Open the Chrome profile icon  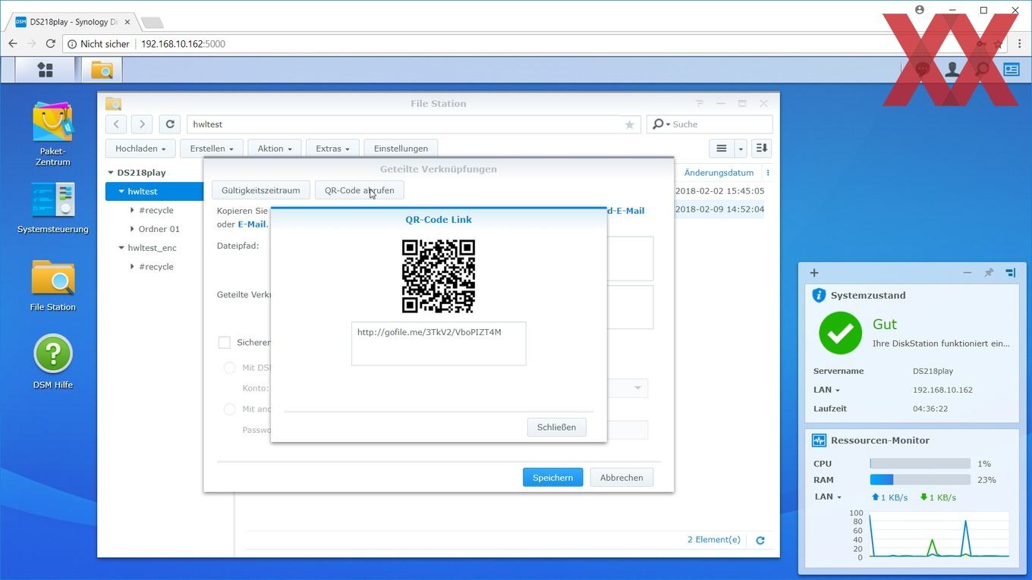[920, 10]
